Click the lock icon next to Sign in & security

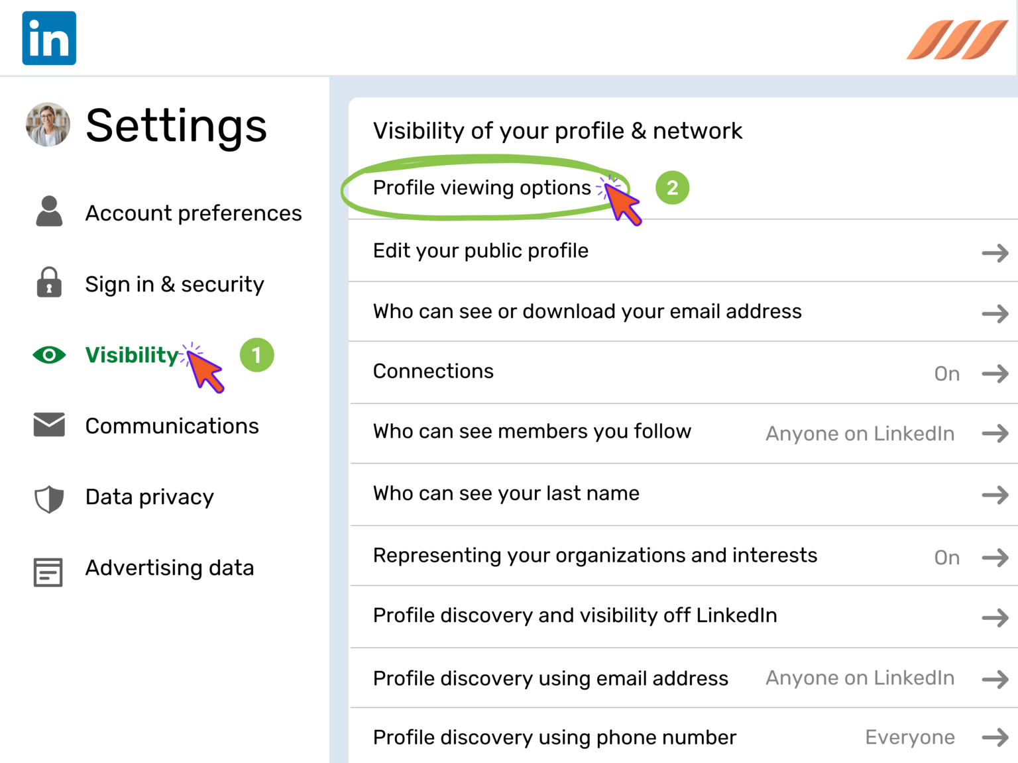pyautogui.click(x=48, y=283)
